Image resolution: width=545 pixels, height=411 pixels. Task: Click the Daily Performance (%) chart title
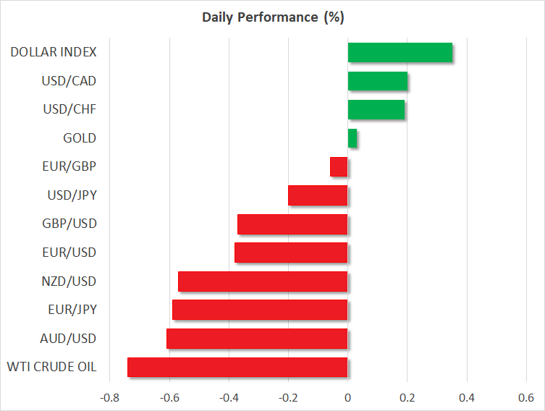point(272,16)
